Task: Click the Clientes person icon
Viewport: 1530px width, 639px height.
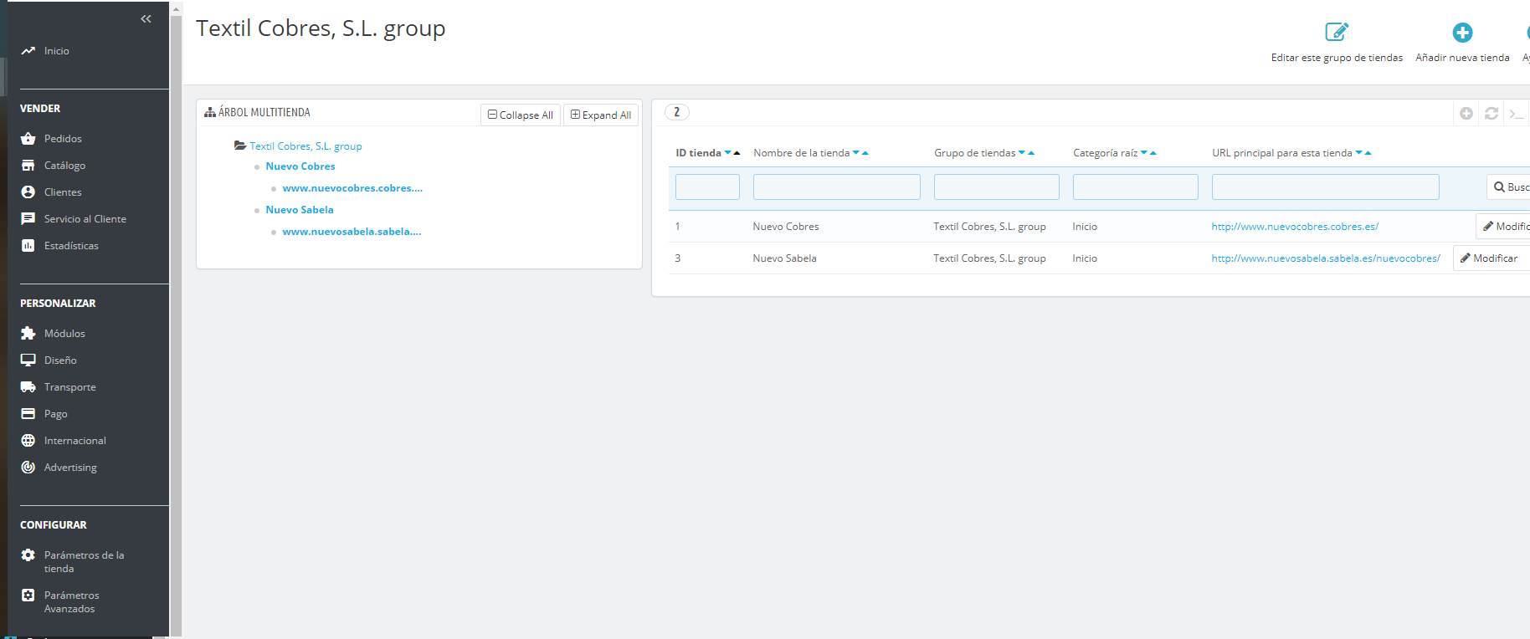Action: pos(28,192)
